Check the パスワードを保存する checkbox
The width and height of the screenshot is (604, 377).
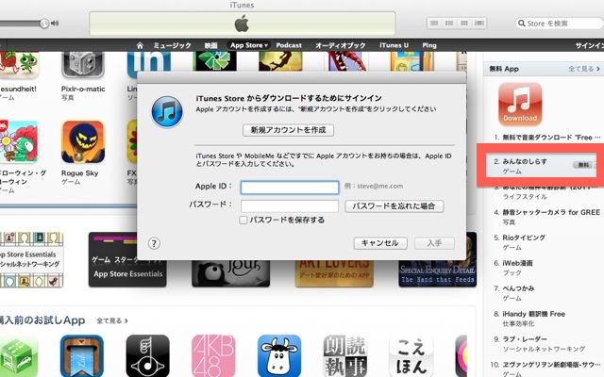pyautogui.click(x=243, y=220)
